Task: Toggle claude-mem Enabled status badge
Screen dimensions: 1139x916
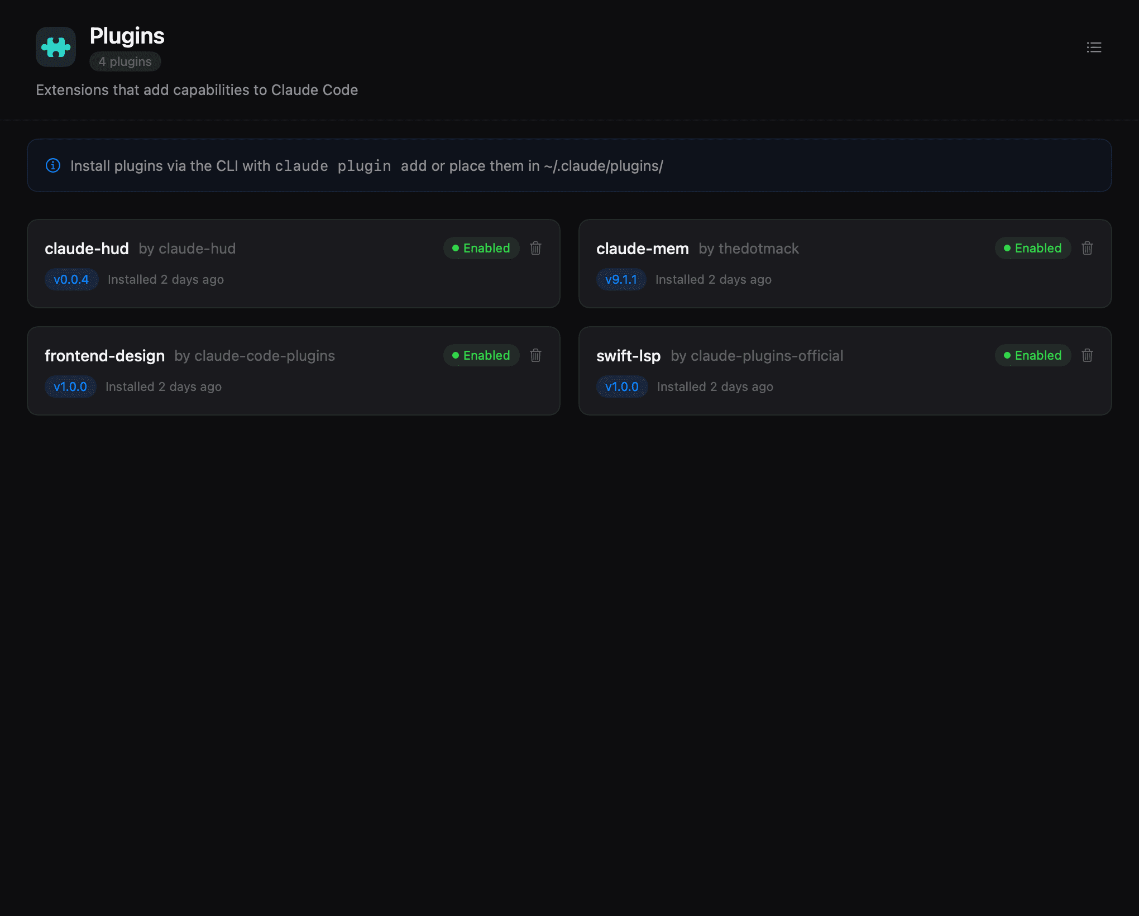Action: tap(1032, 248)
